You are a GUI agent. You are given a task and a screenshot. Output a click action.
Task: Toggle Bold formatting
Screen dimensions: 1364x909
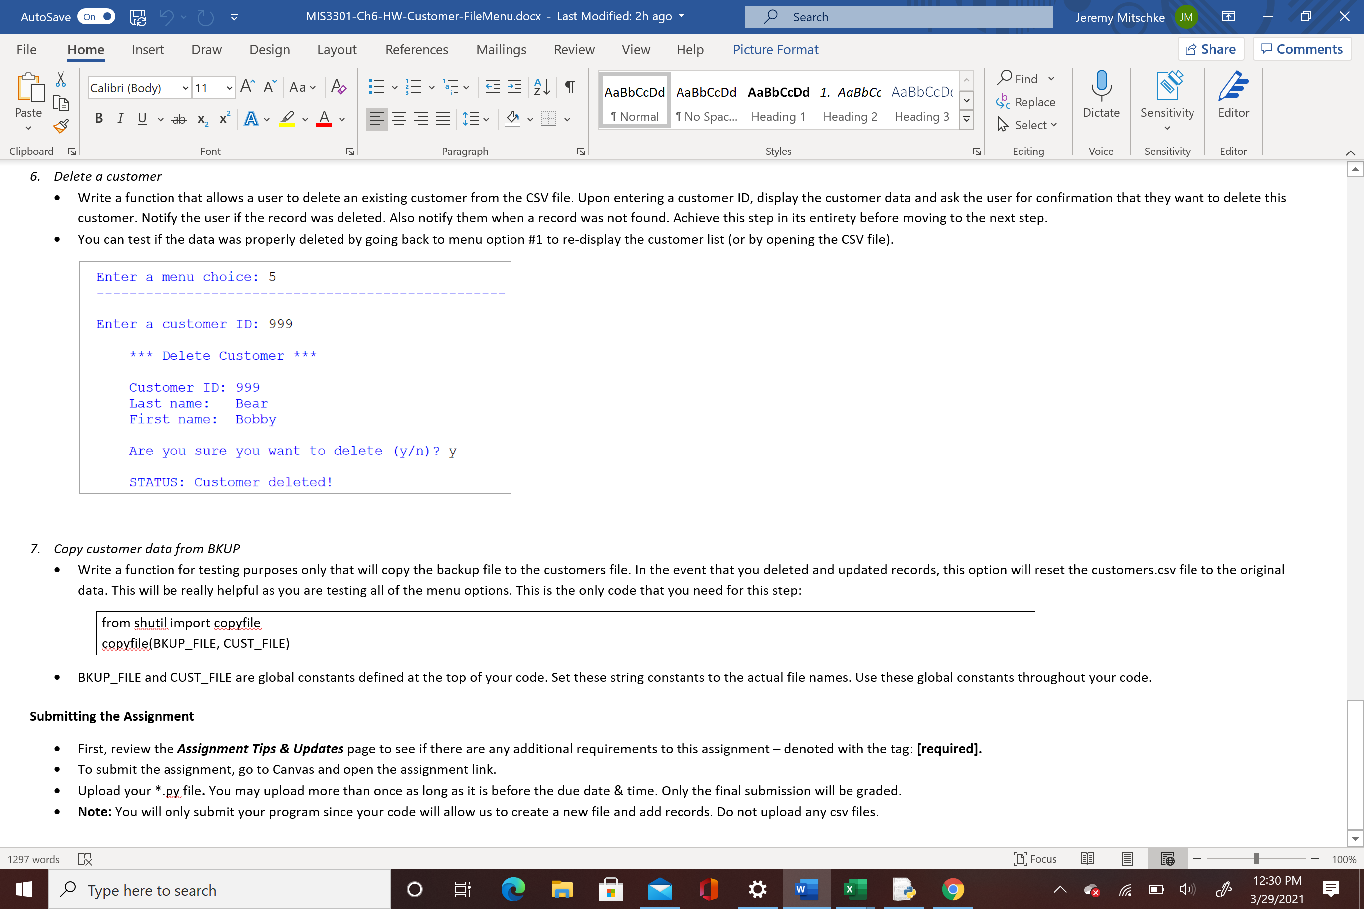click(99, 119)
